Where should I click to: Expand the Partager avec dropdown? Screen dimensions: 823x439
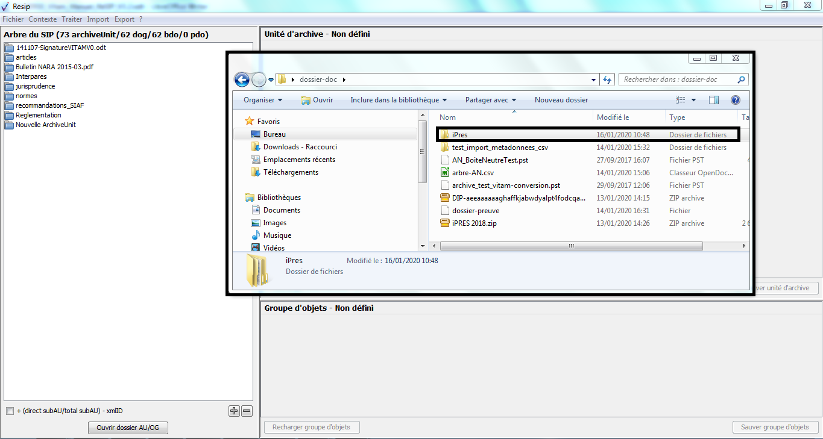(x=491, y=100)
